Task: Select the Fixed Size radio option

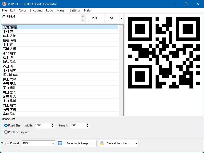Action: click(6, 125)
